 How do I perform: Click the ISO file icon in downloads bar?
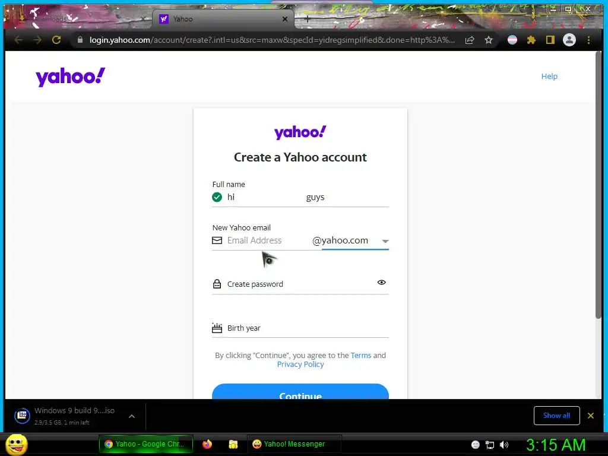pos(23,416)
